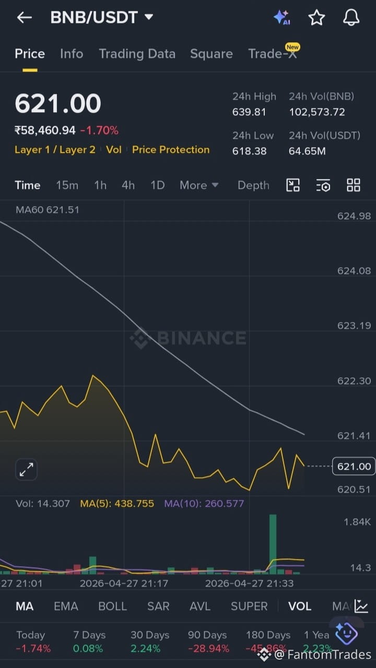Click the Today -1.74% performance
The image size is (376, 668).
tap(33, 642)
